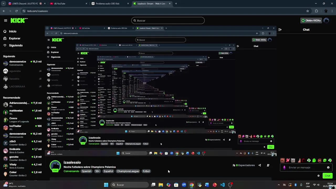Switch to the YouTube tab
Viewport: 336px width, 189px height.
(68, 4)
